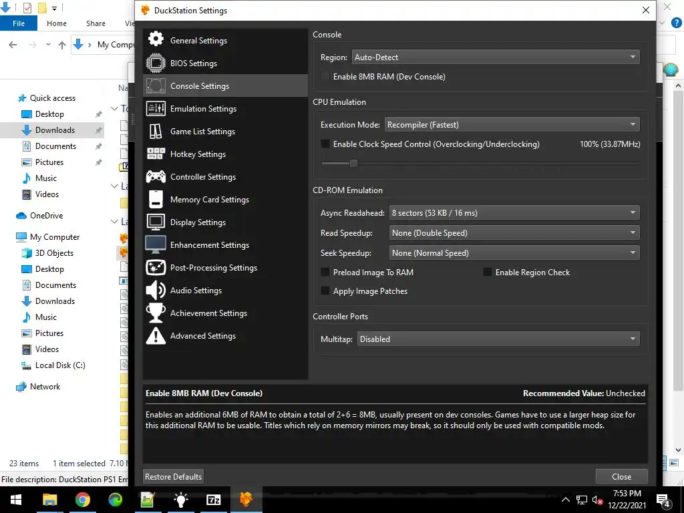Screen dimensions: 684x513
Task: Open Achievement Settings trophy icon
Action: coord(156,313)
